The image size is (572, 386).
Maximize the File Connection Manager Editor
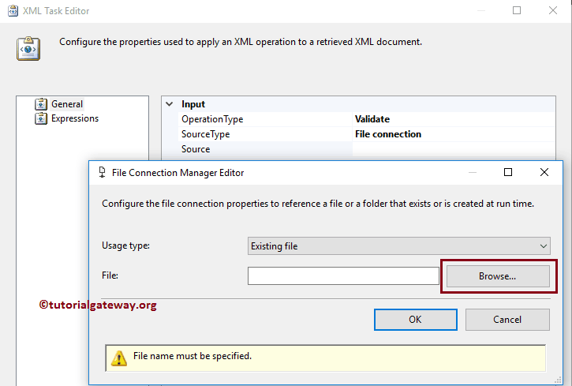(x=508, y=172)
